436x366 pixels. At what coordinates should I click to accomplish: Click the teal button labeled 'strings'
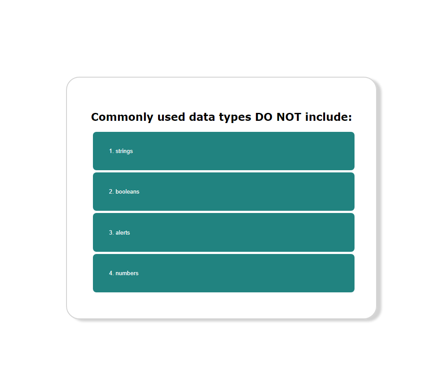tap(223, 151)
